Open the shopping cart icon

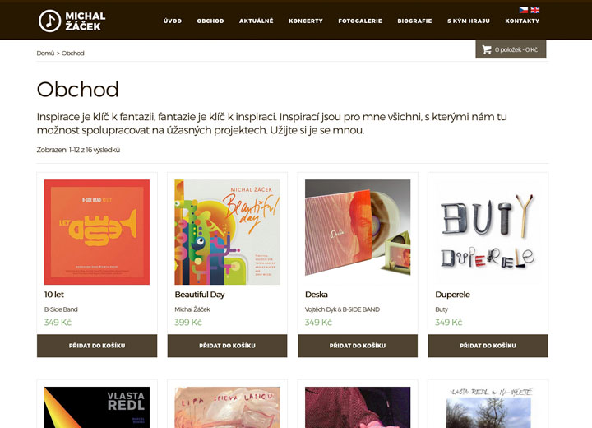(487, 49)
